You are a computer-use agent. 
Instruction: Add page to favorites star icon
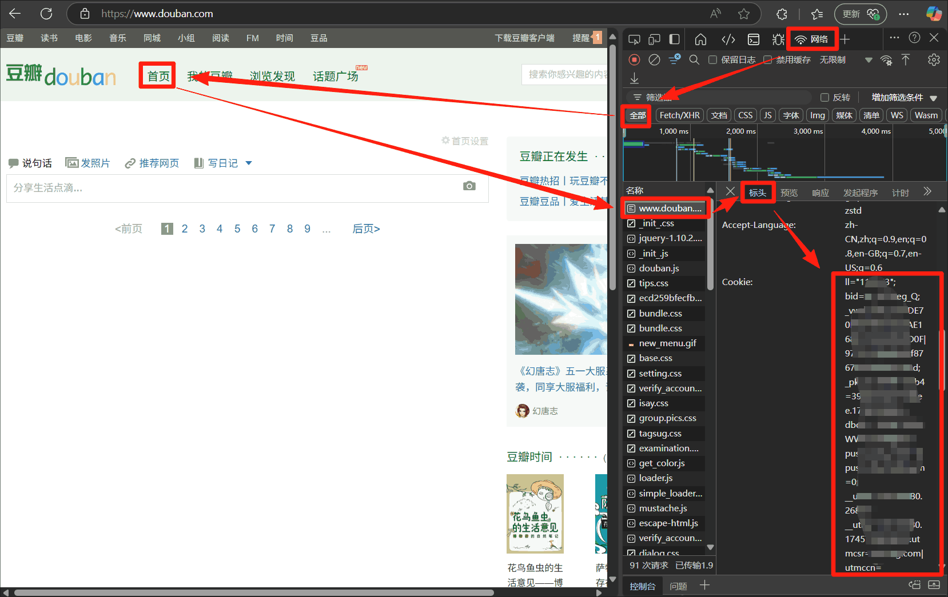click(x=743, y=14)
